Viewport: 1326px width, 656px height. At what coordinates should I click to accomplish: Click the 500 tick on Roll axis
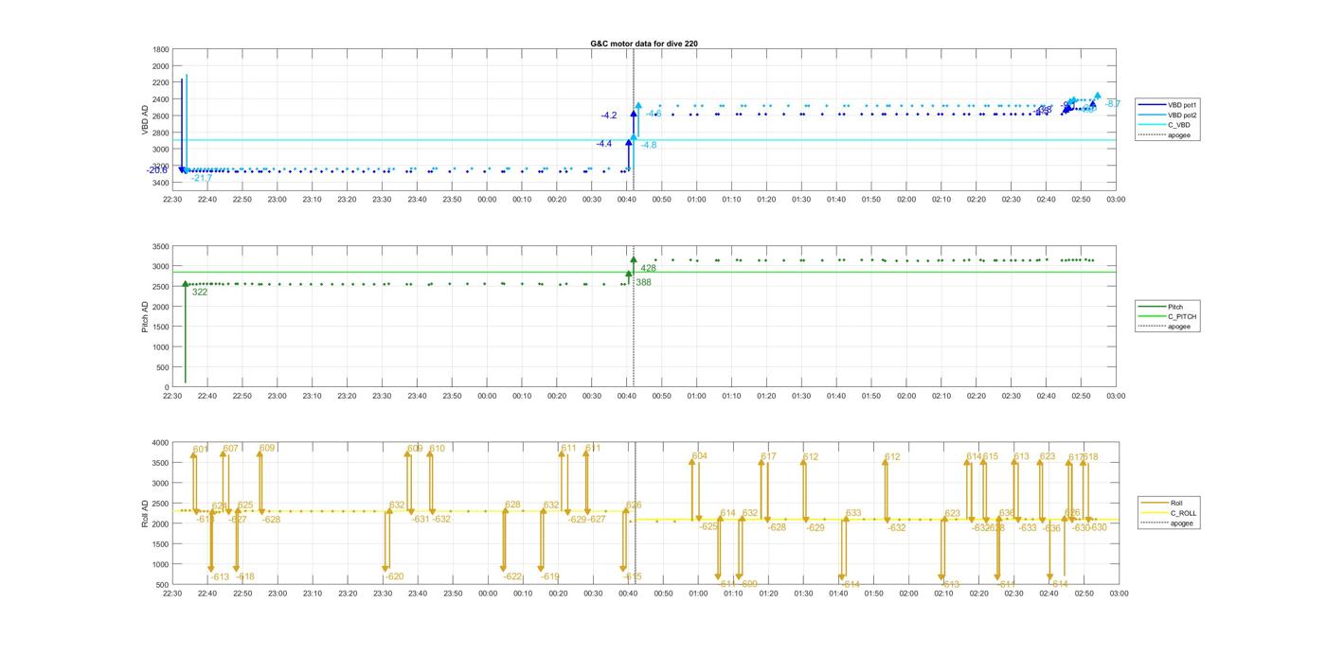tap(163, 584)
